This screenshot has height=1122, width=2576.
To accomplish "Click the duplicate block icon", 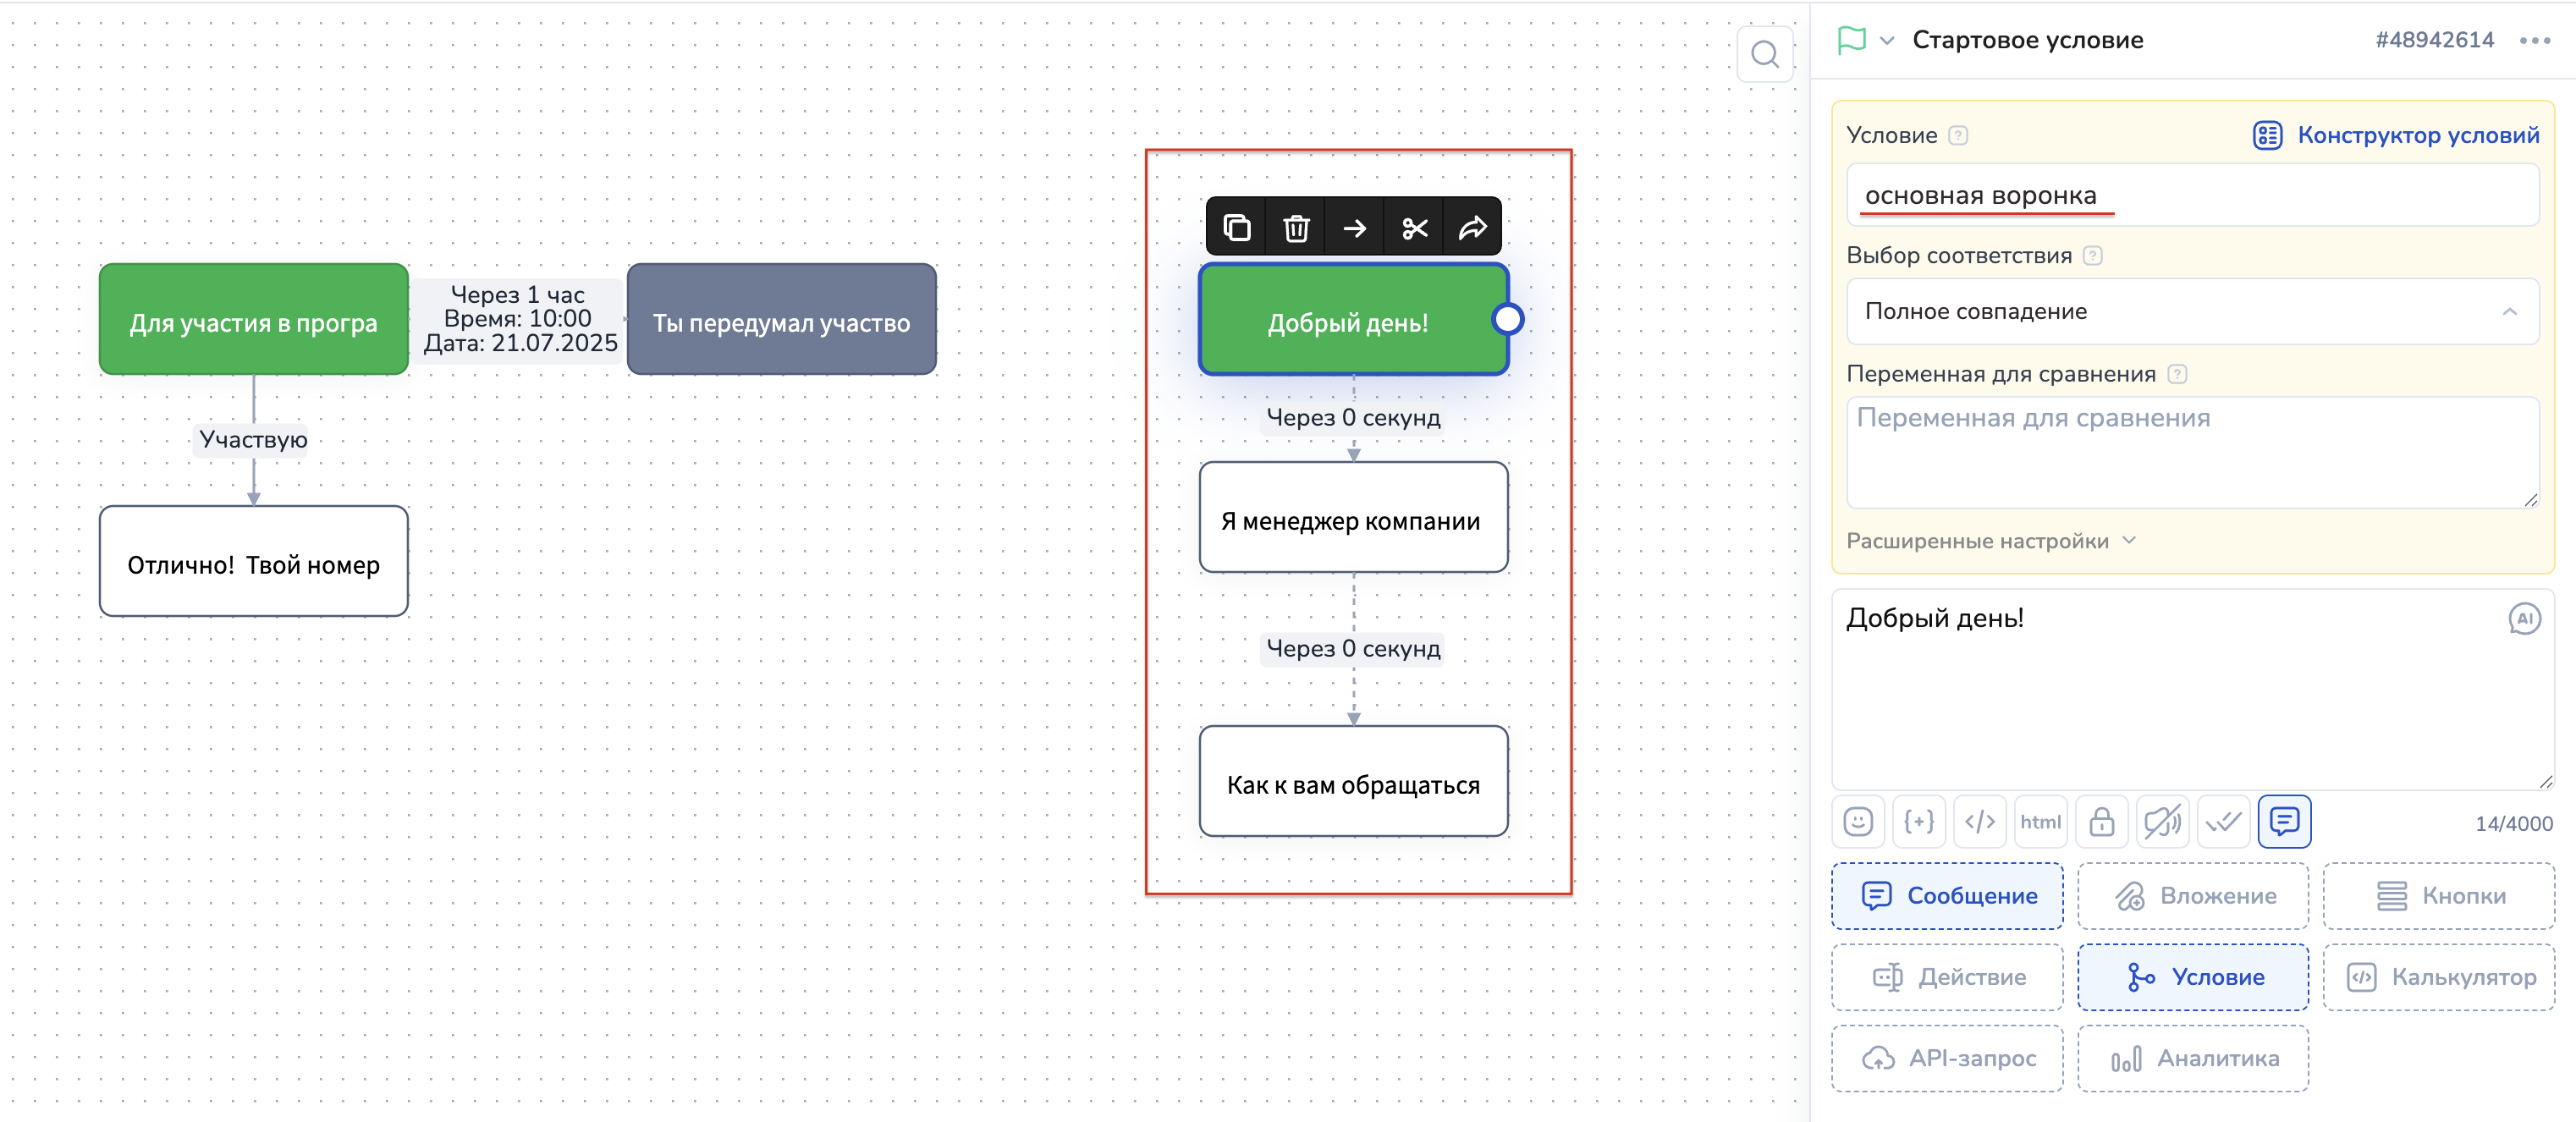I will [x=1237, y=228].
